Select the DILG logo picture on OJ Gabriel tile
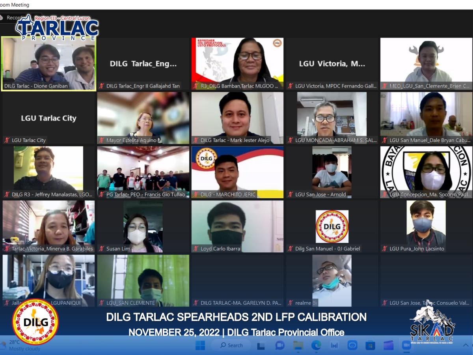 [x=332, y=226]
